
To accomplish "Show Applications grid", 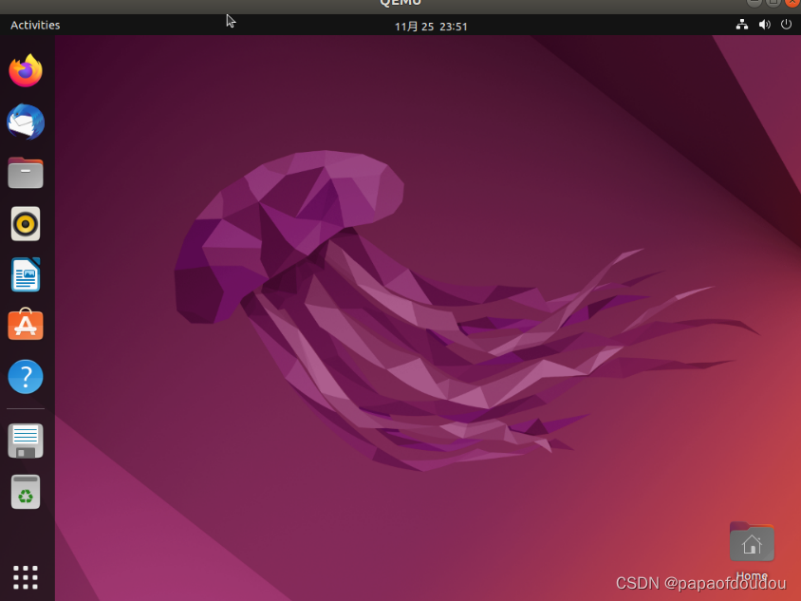I will (x=26, y=577).
